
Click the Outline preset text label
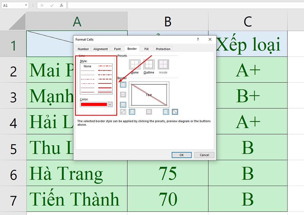pos(149,72)
